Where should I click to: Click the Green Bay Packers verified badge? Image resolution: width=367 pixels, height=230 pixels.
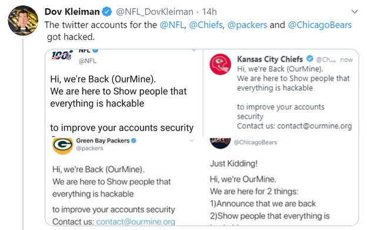pos(134,141)
